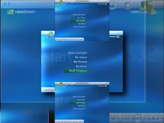Open Online Spotlight in the large middle window

(77, 53)
